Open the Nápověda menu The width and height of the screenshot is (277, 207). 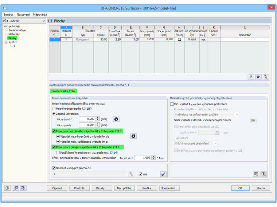pos(40,15)
